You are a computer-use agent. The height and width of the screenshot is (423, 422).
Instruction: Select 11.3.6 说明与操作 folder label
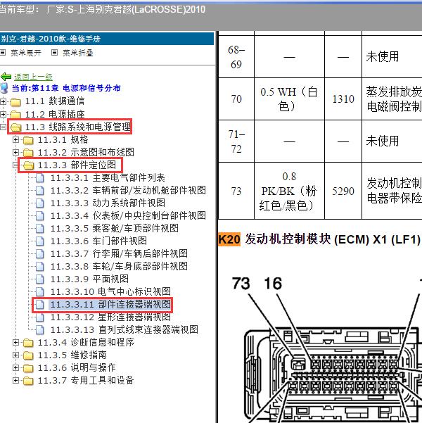(77, 368)
